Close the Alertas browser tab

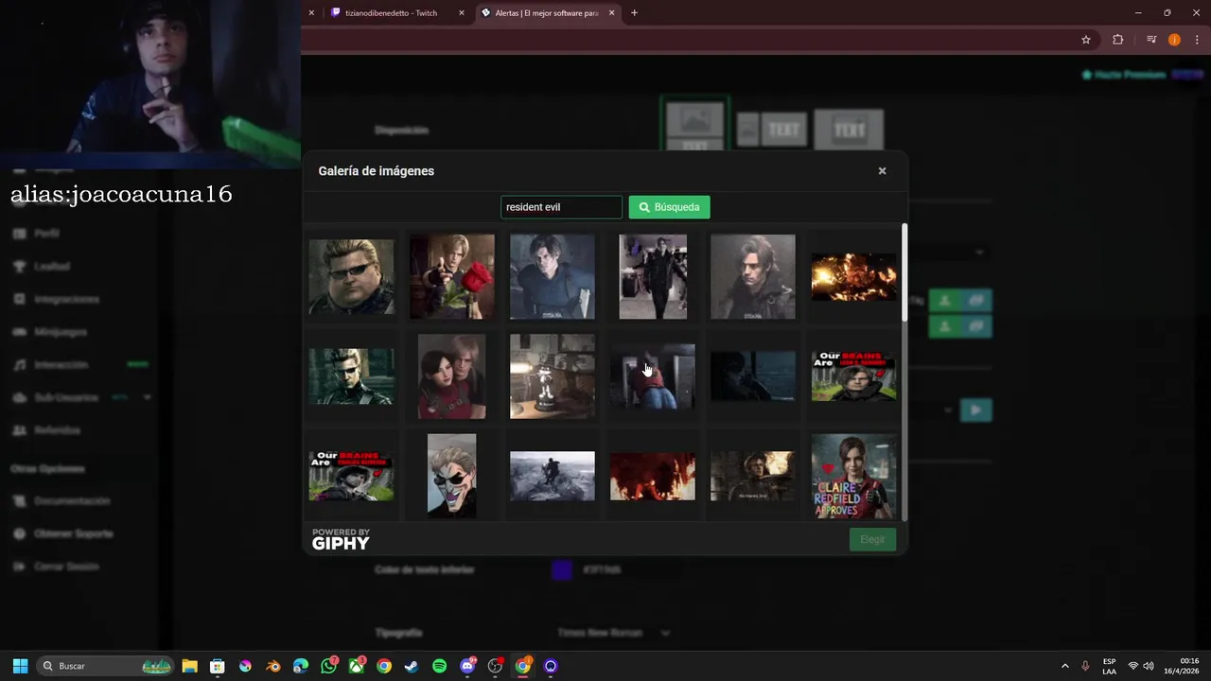611,13
